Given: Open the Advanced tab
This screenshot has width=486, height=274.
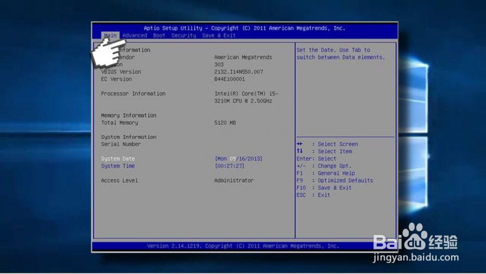Looking at the screenshot, I should point(134,35).
